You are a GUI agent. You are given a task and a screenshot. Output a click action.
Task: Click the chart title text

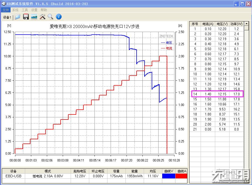[94, 26]
